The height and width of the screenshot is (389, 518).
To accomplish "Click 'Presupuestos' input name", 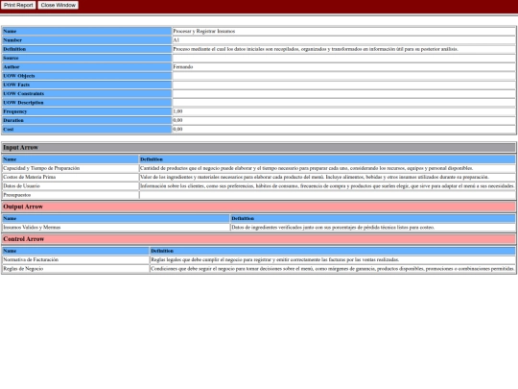I will click(x=17, y=195).
